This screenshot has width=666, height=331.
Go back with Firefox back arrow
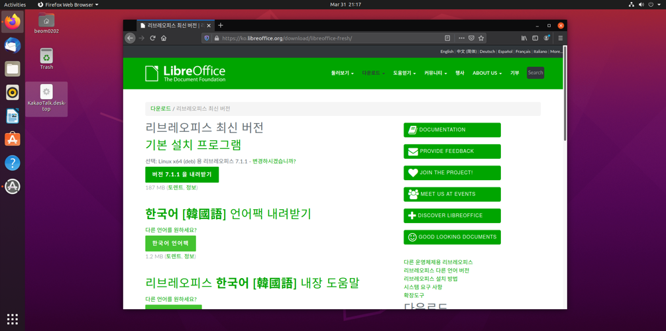(x=130, y=38)
